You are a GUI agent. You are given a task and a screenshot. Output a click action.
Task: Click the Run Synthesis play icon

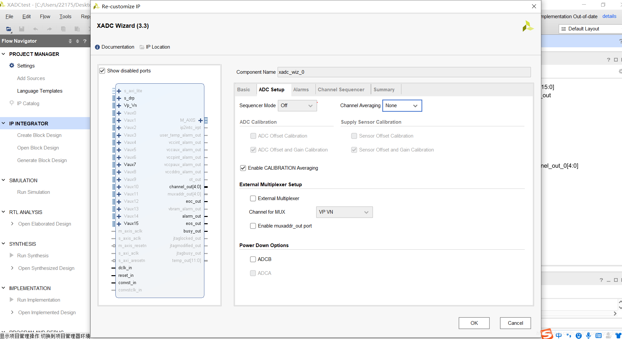pos(12,255)
